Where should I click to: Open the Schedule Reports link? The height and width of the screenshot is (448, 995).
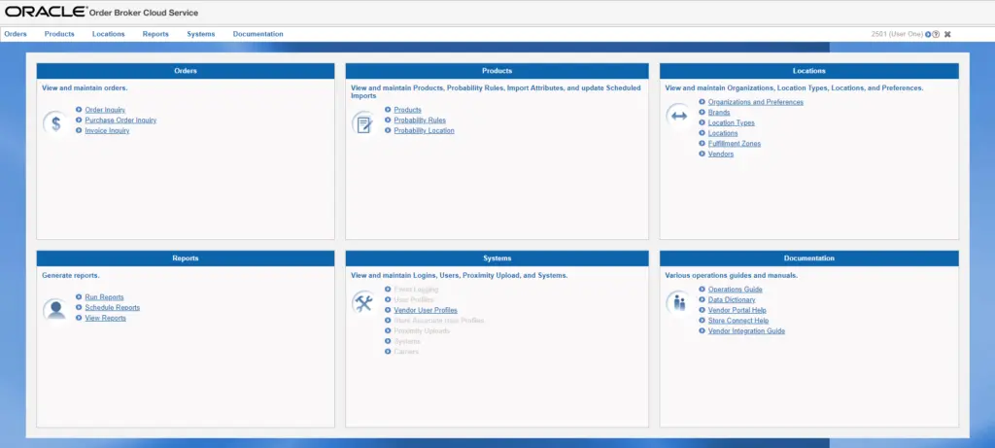(113, 307)
